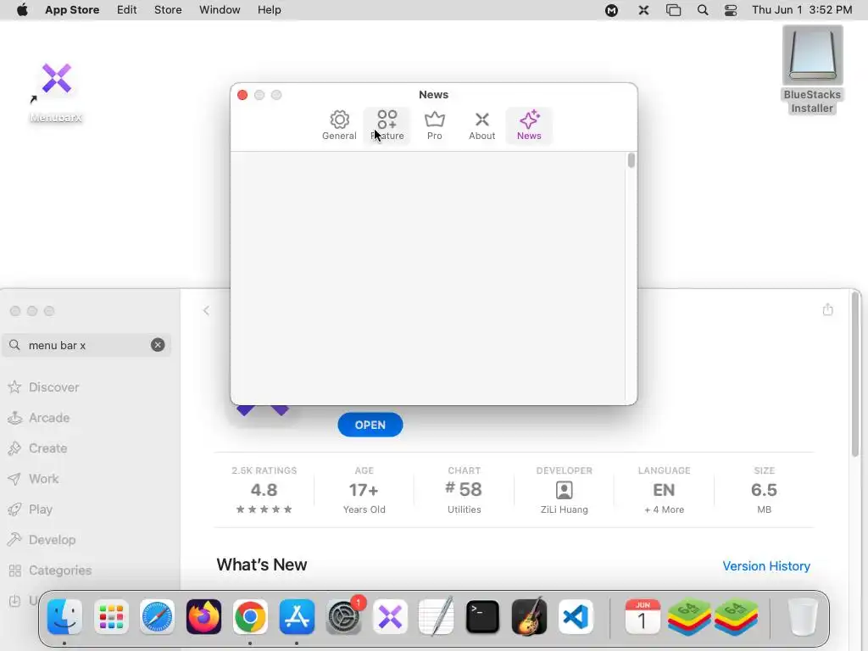Click the window mirroring icon in the menu bar
The width and height of the screenshot is (868, 651).
click(x=673, y=10)
